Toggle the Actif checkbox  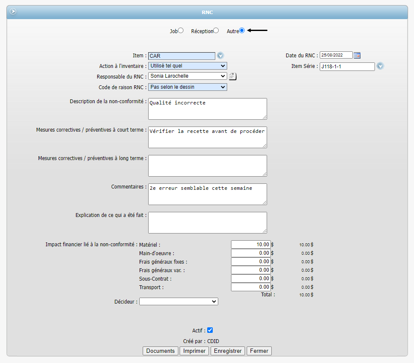(210, 330)
